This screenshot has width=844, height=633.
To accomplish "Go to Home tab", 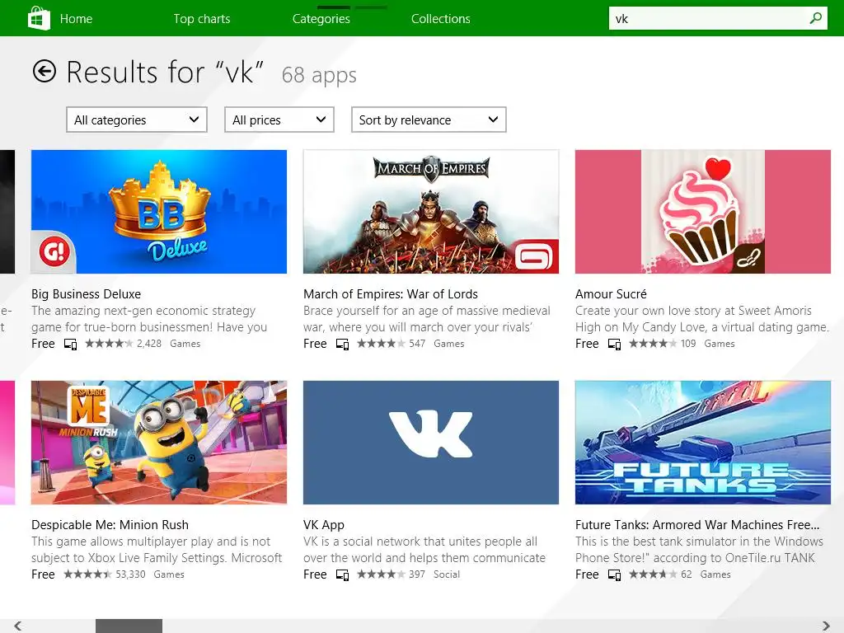I will 76,19.
